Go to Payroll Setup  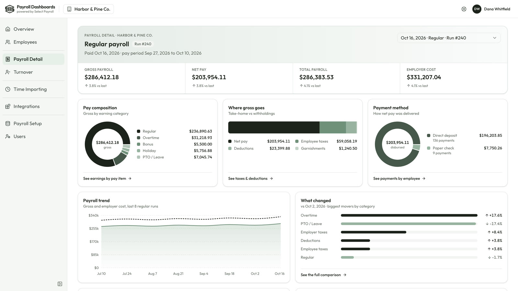(34, 124)
